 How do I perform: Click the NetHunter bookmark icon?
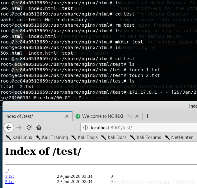pyautogui.click(x=167, y=137)
